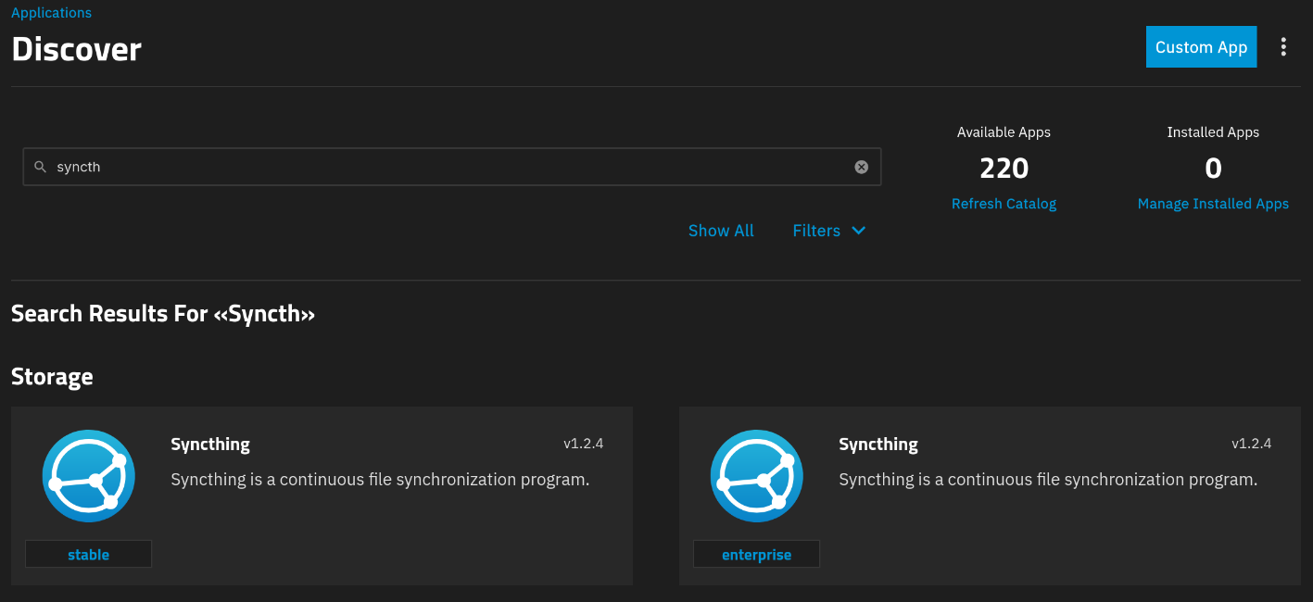Screen dimensions: 1313x602
Task: Click the Search Results For «Syncth» heading
Action: (163, 314)
